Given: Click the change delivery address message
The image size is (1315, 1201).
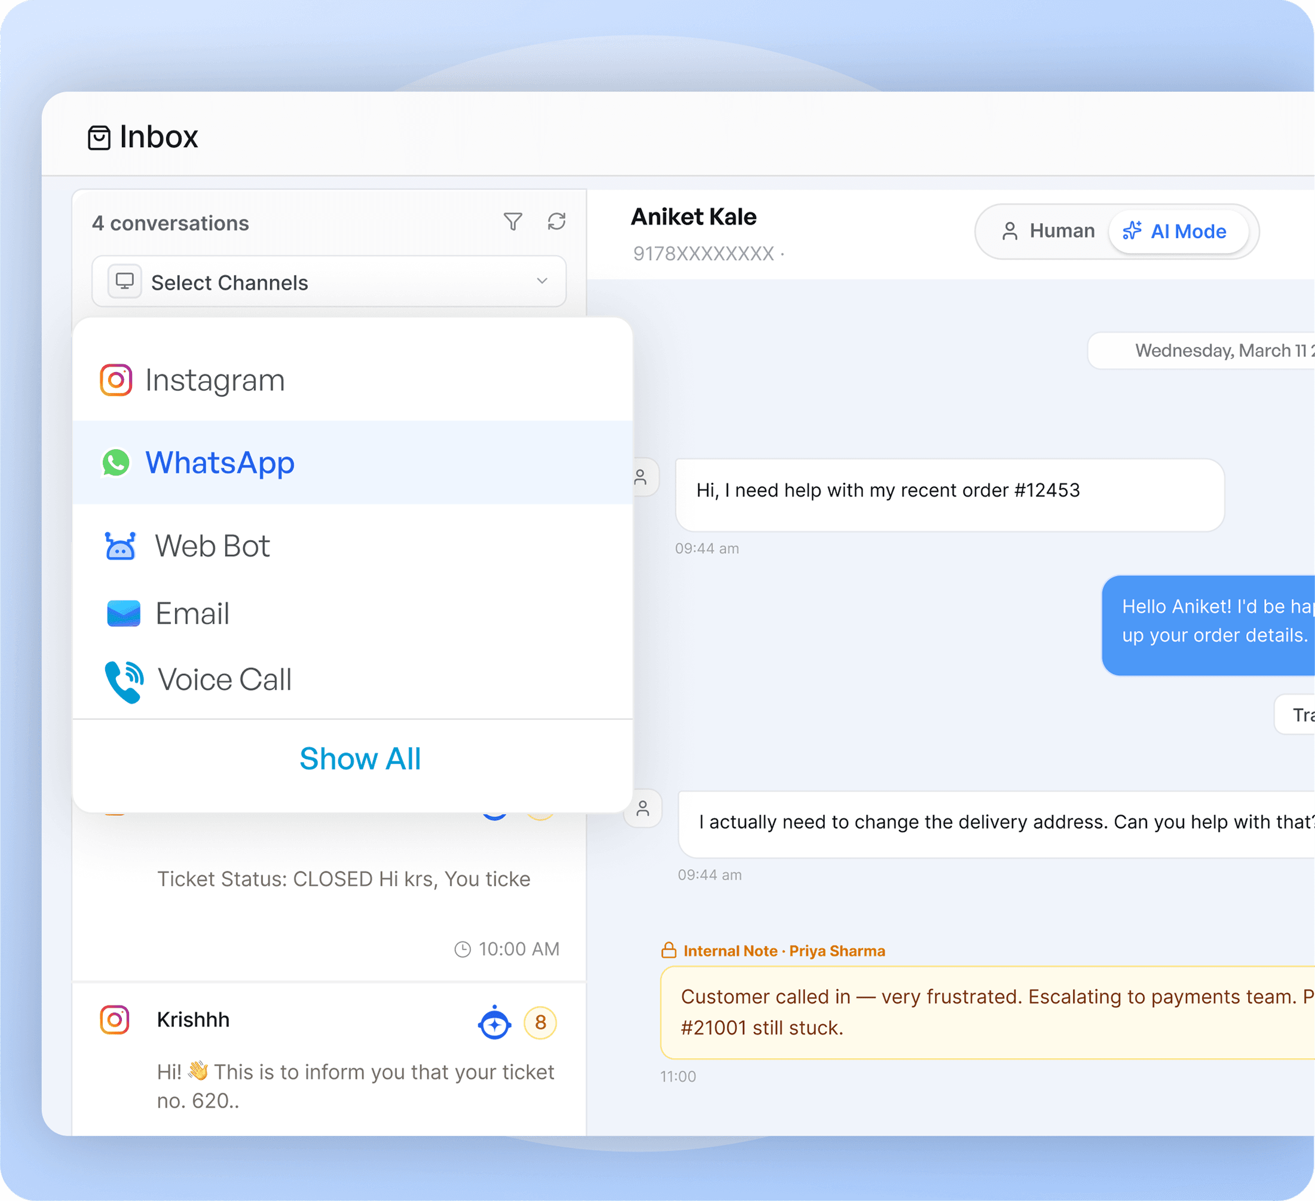Looking at the screenshot, I should click(996, 824).
